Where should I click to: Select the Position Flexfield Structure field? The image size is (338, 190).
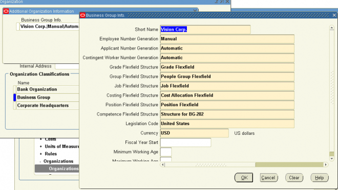click(227, 105)
